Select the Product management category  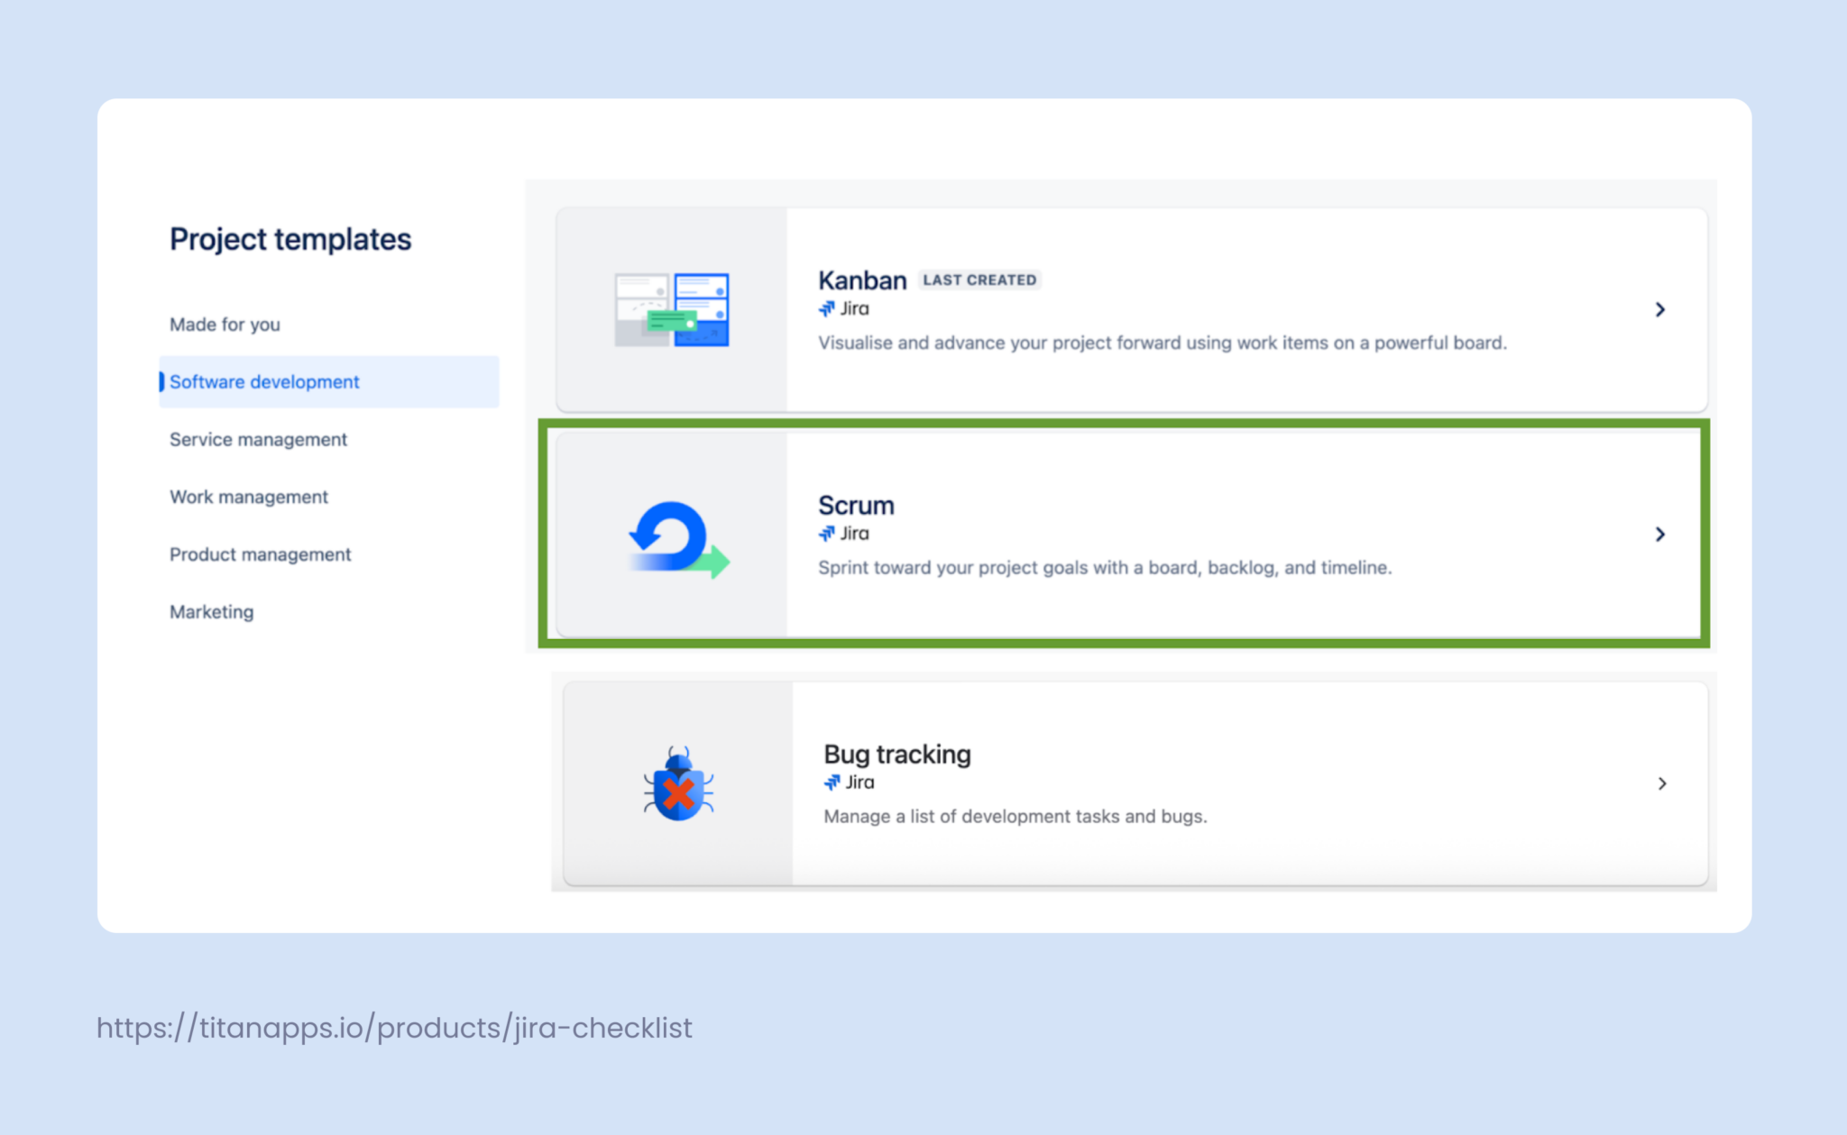pyautogui.click(x=260, y=554)
